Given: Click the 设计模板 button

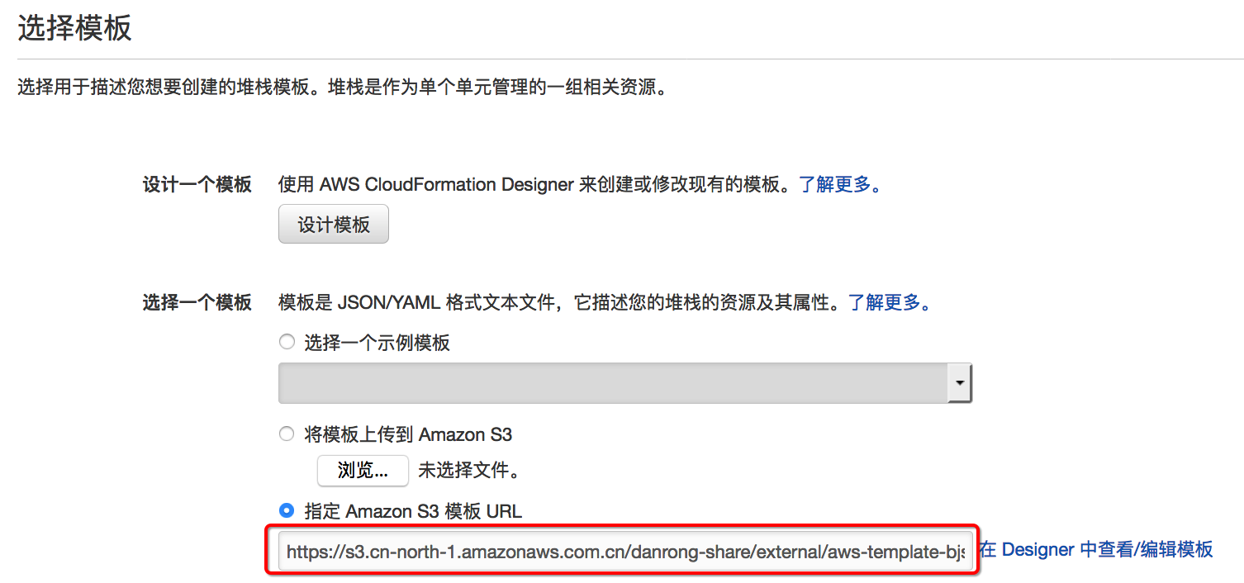Looking at the screenshot, I should (334, 225).
